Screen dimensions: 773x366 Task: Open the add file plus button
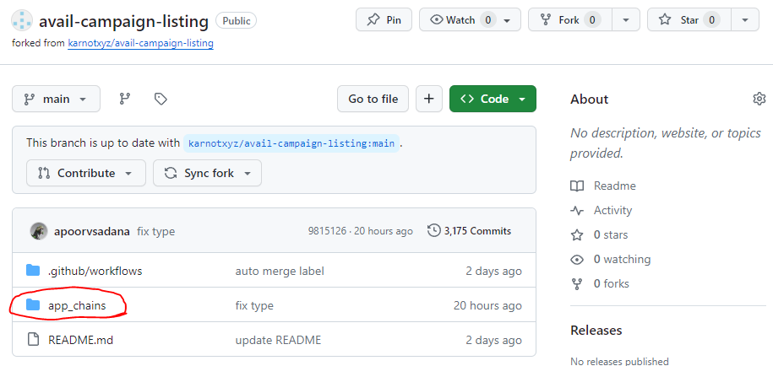pyautogui.click(x=429, y=99)
